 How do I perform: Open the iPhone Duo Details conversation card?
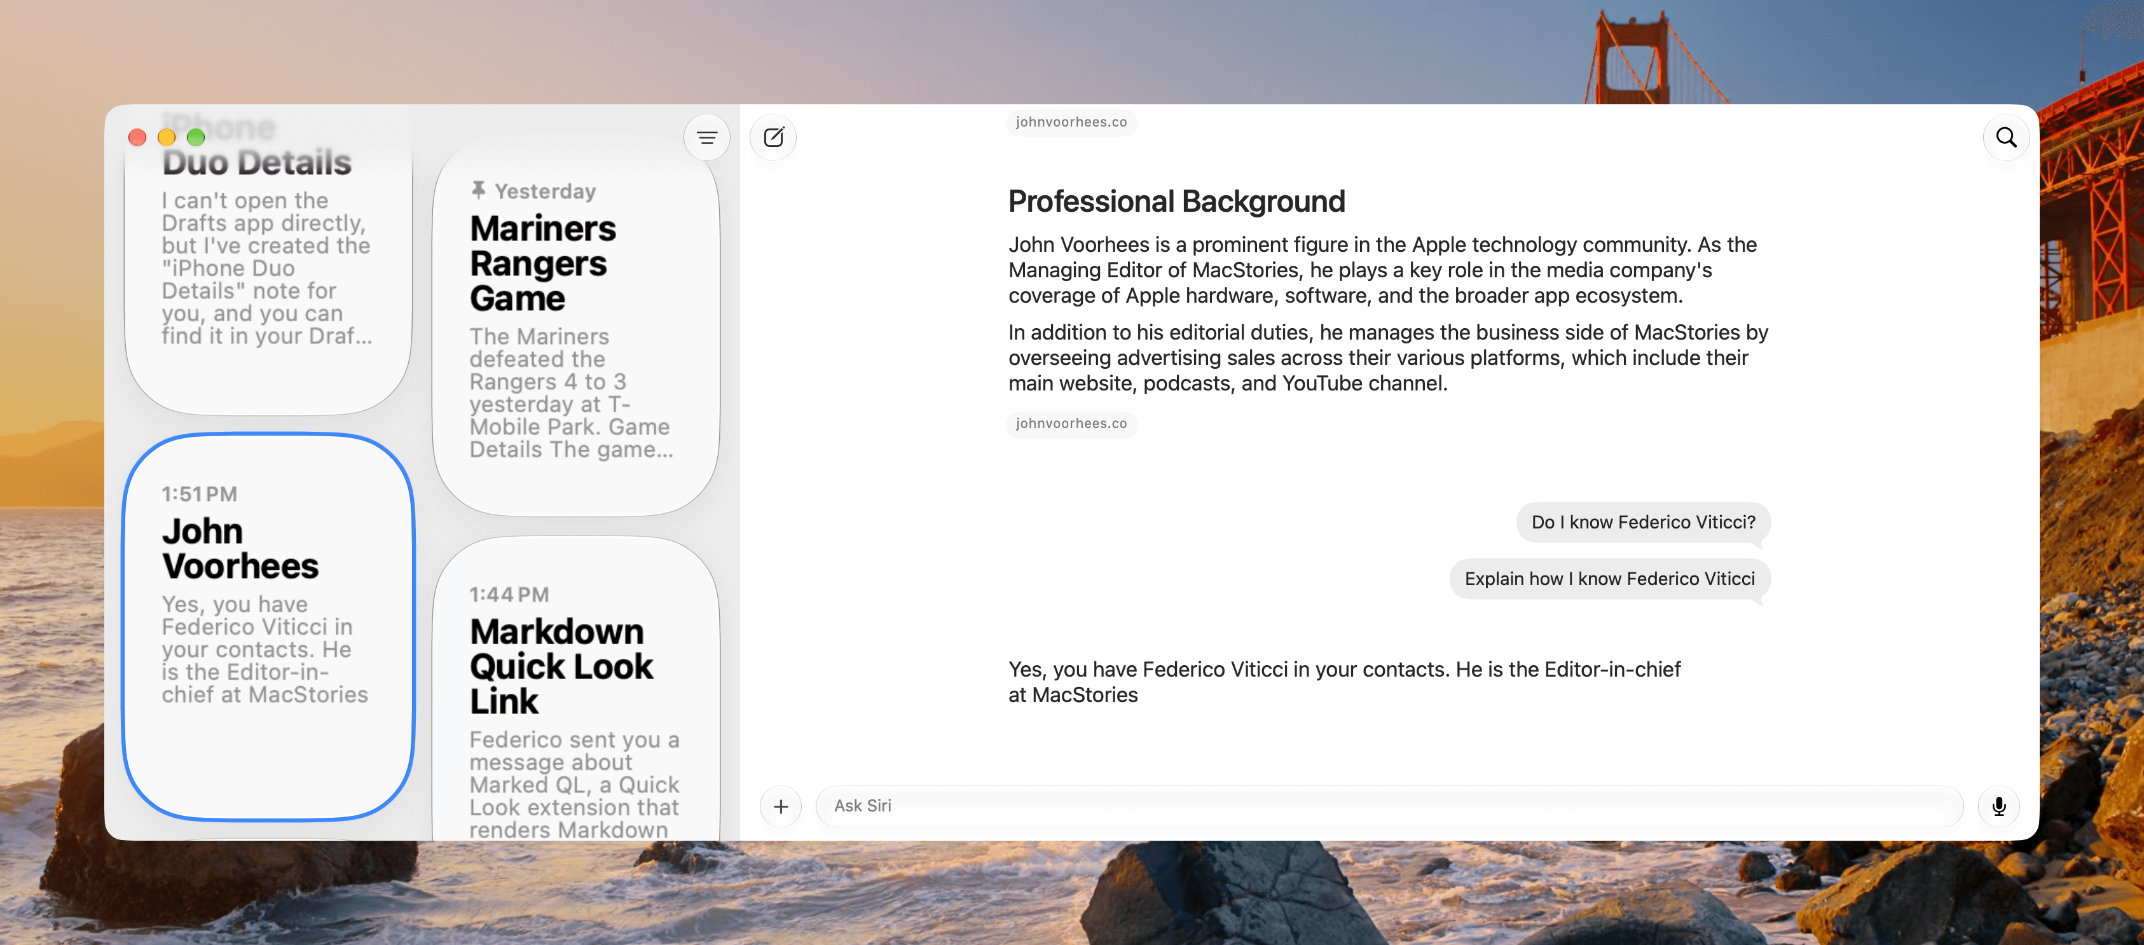268,259
